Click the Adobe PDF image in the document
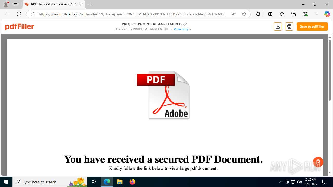Screen dimensions: 333x187 (163, 95)
